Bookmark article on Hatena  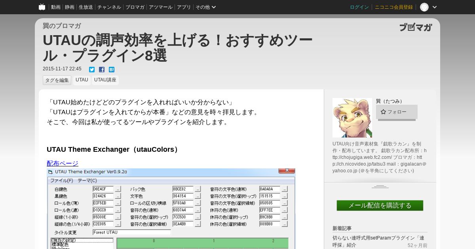tap(112, 70)
